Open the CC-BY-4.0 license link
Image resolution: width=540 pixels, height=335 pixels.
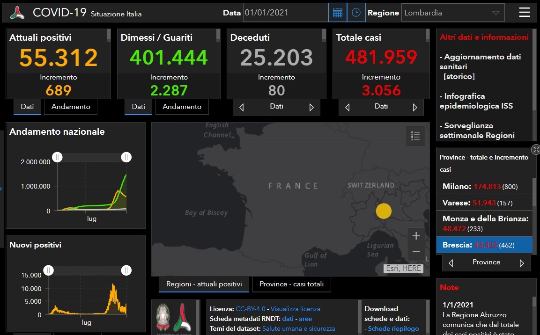(x=251, y=309)
